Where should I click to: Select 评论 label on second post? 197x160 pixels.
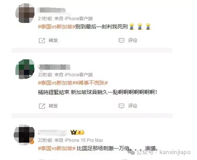click(133, 106)
